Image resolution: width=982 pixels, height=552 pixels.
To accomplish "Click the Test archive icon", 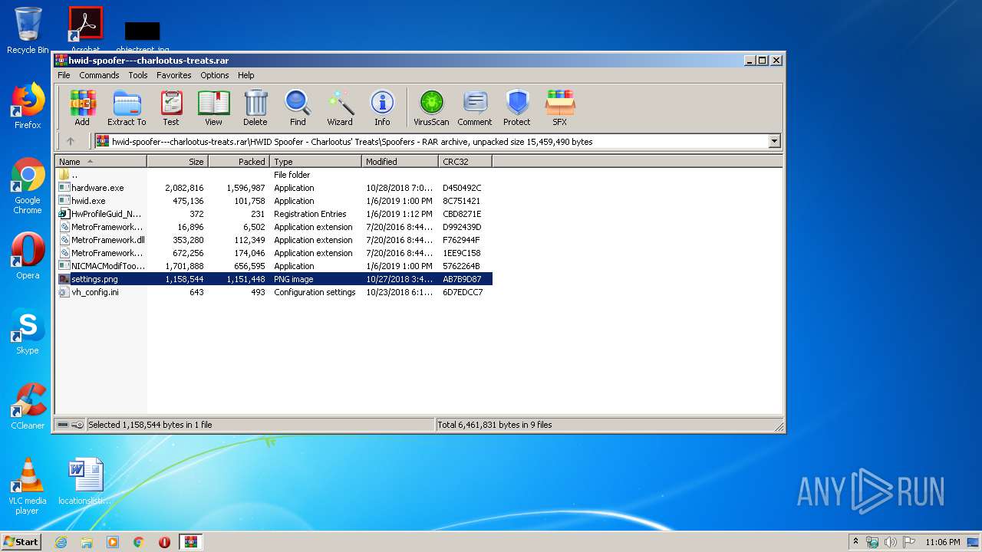I will [x=171, y=108].
